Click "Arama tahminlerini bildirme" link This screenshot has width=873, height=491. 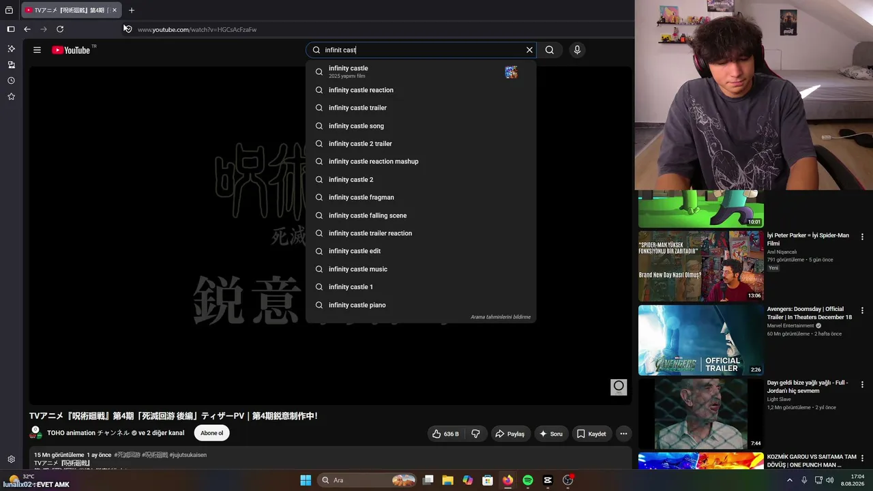point(500,317)
